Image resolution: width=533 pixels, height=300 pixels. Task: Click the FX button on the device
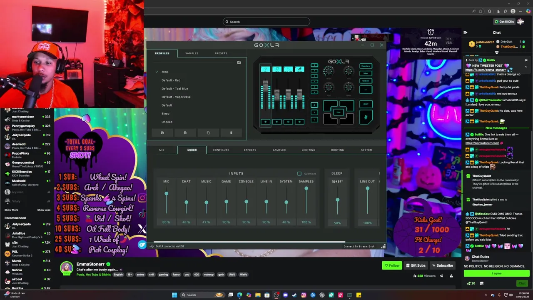tap(366, 89)
